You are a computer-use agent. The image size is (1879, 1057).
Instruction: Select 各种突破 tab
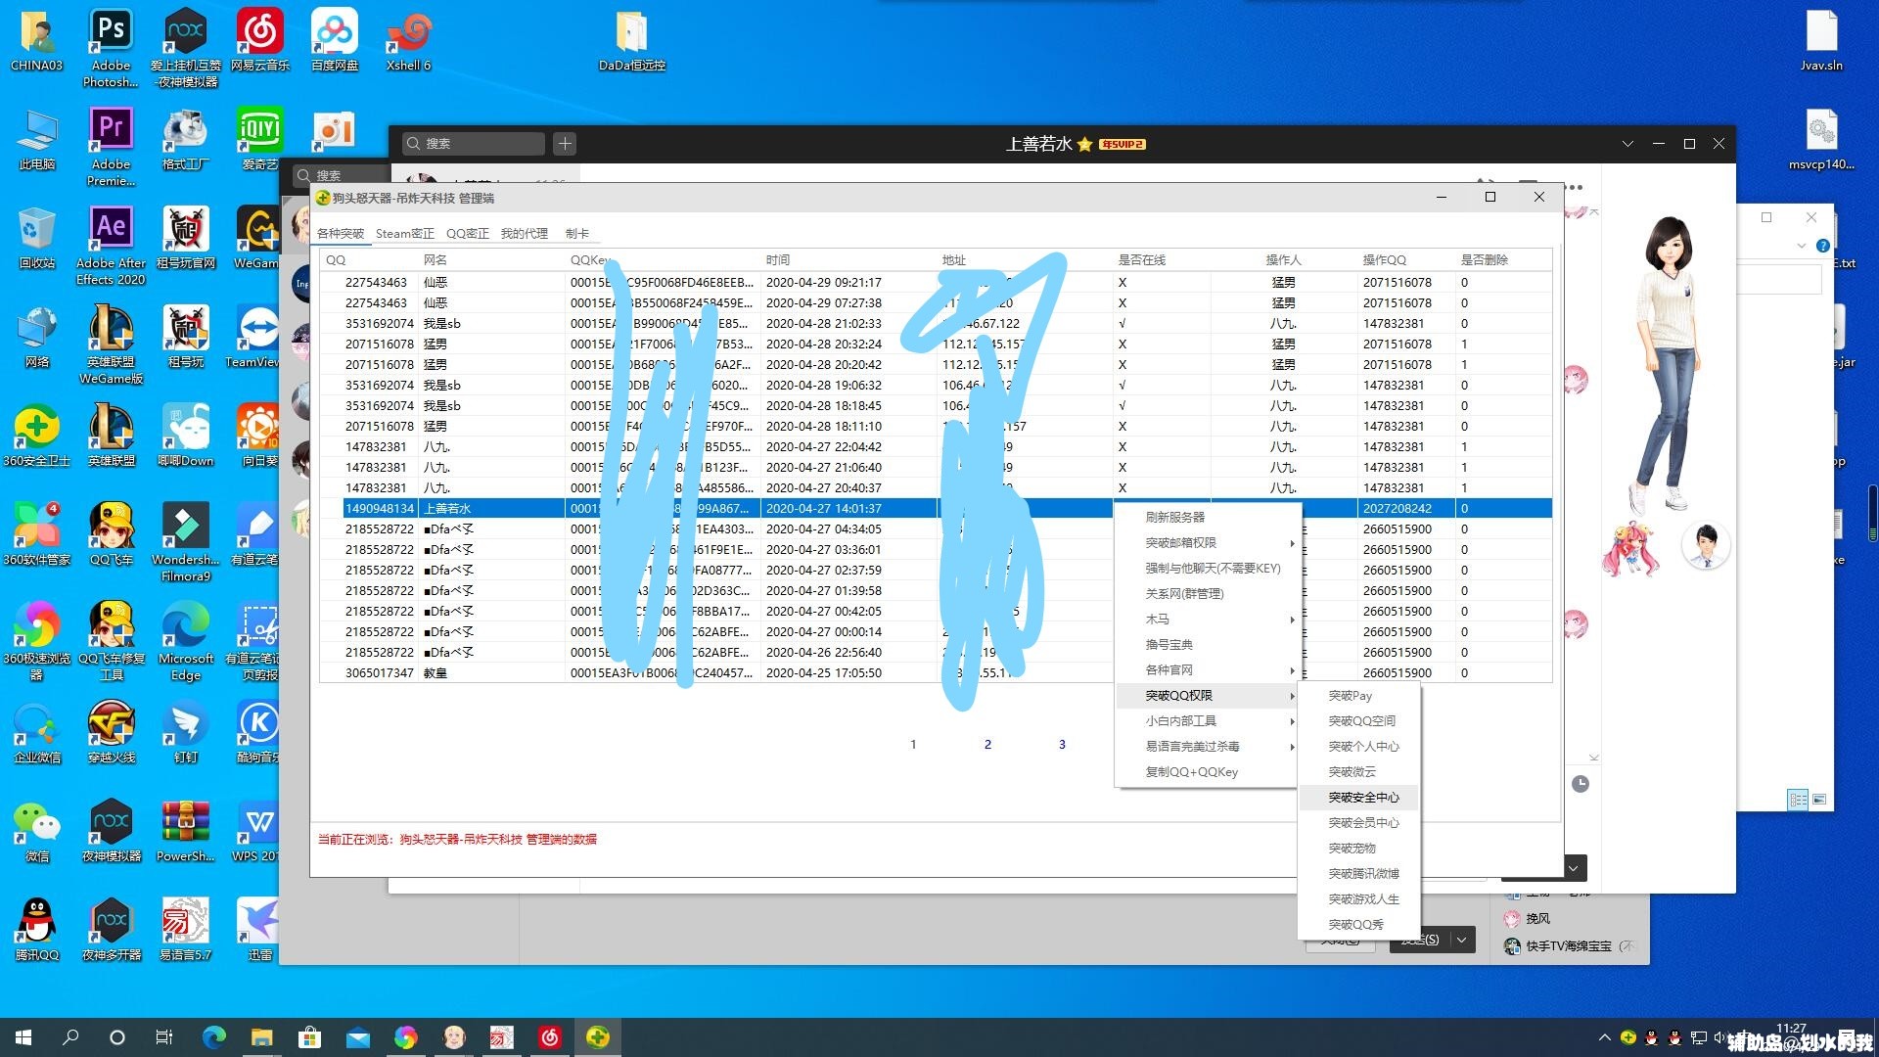pyautogui.click(x=341, y=234)
